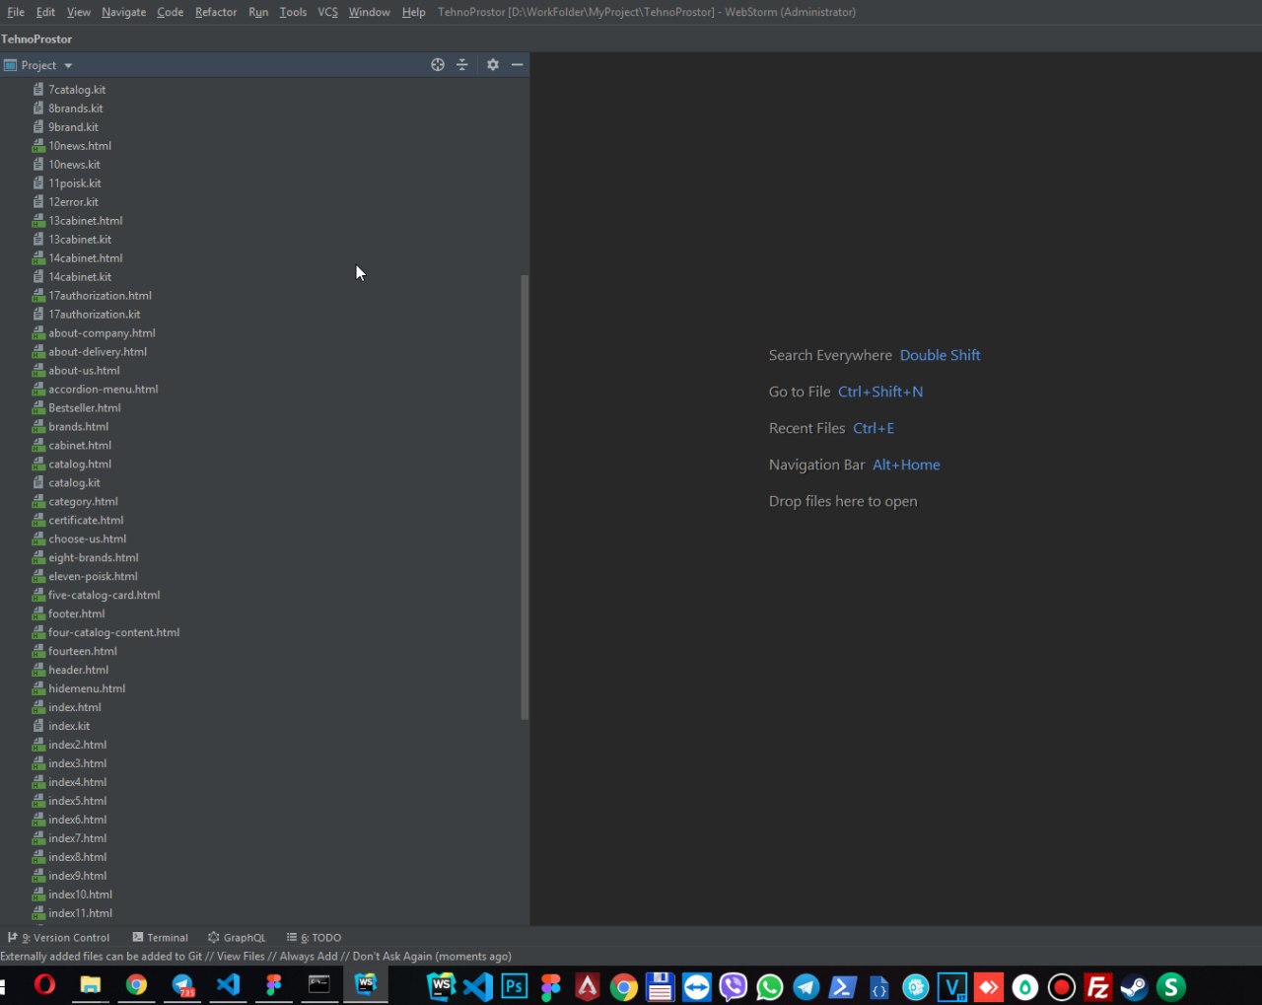Launch Photoshop from the taskbar
Image resolution: width=1262 pixels, height=1005 pixels.
pyautogui.click(x=515, y=986)
